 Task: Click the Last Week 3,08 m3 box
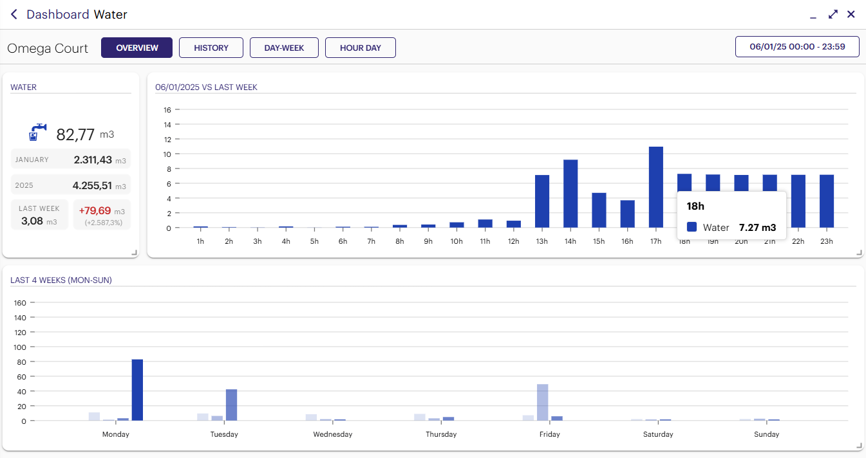point(39,215)
